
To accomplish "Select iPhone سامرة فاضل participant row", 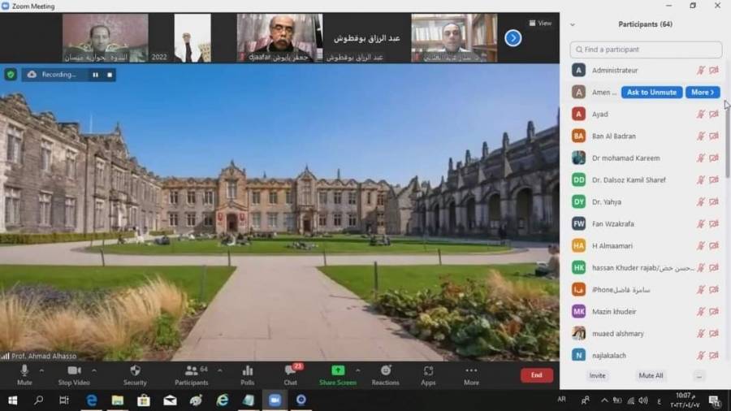I will click(646, 289).
